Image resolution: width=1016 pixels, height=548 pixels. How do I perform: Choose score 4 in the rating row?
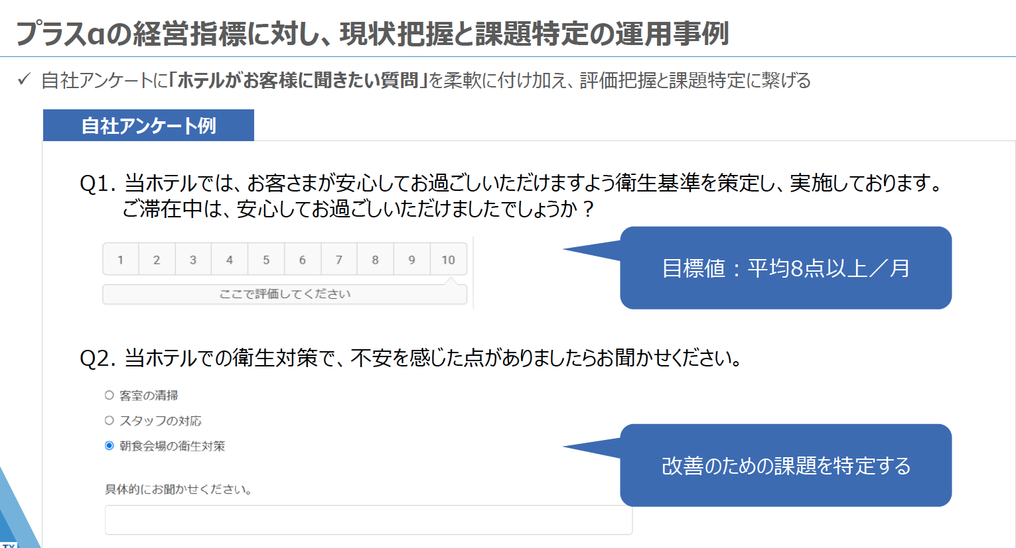point(230,259)
